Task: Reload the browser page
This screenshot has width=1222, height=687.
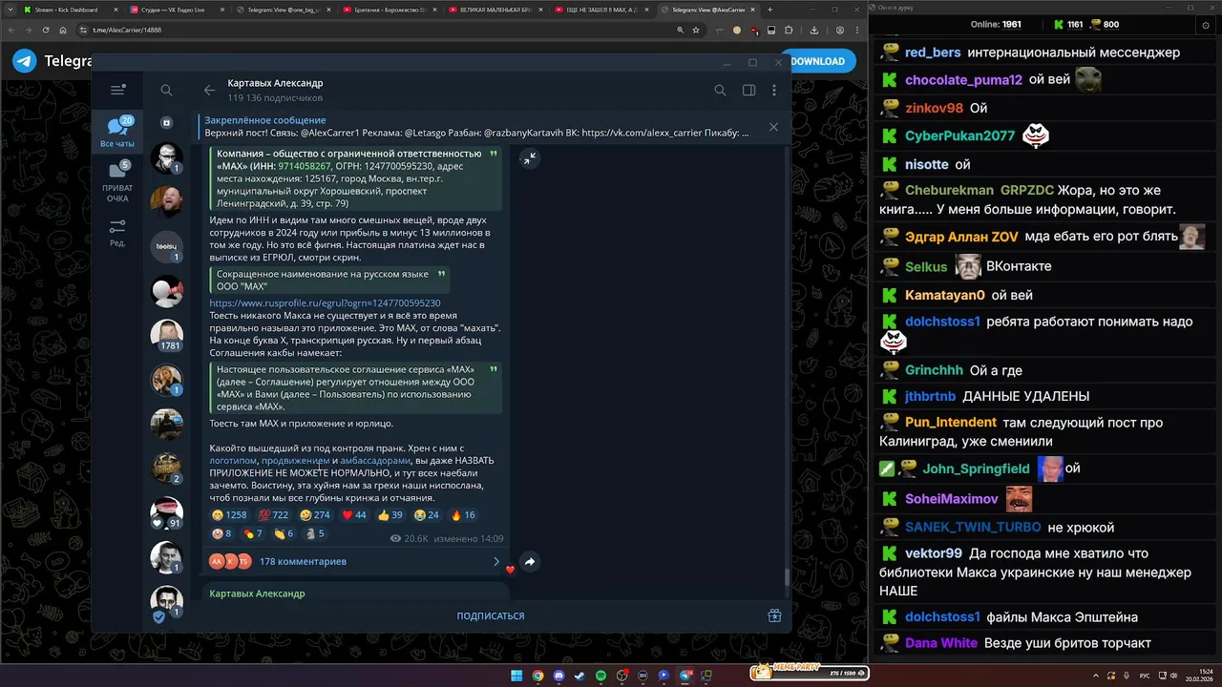Action: [x=47, y=30]
